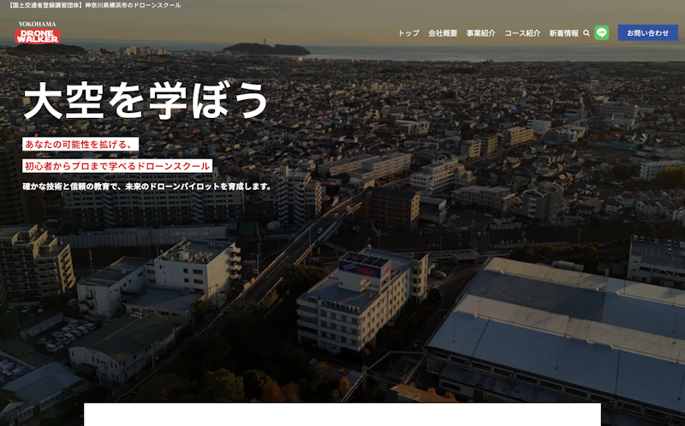Click the 確かな技術と信頼の教育で subtitle text
Viewport: 685px width, 426px height.
147,186
